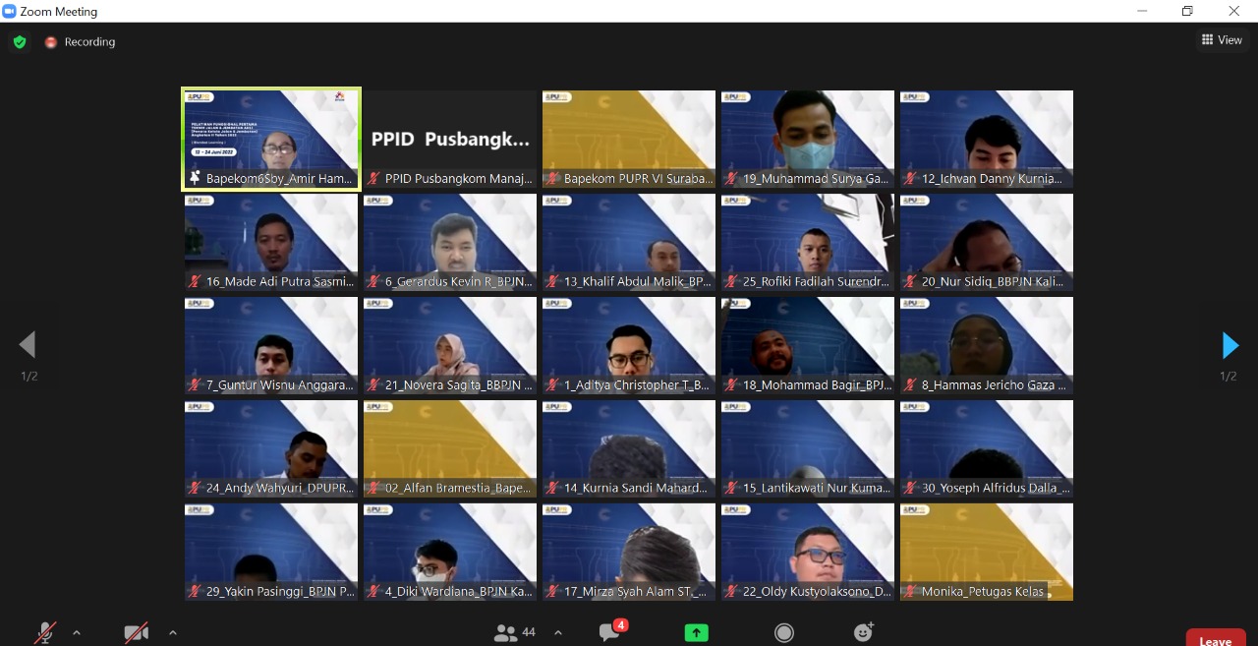The image size is (1258, 646).
Task: Go to next gallery page with right arrow
Action: click(x=1229, y=345)
